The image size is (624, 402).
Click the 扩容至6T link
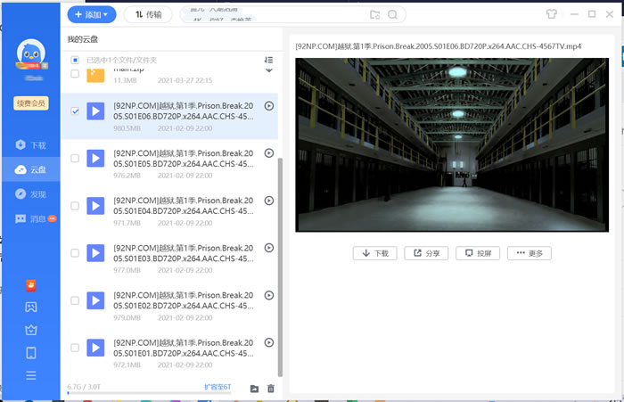point(218,387)
